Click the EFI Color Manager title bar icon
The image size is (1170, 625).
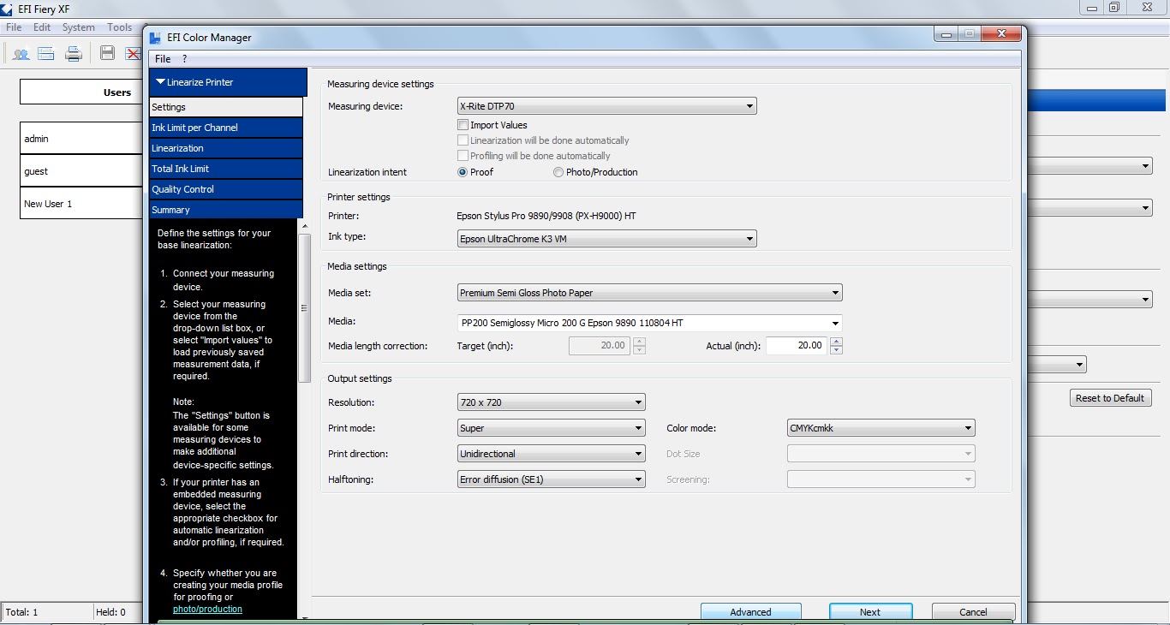155,37
